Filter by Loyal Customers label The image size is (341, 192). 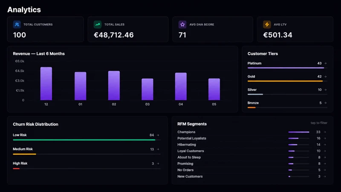coord(191,151)
